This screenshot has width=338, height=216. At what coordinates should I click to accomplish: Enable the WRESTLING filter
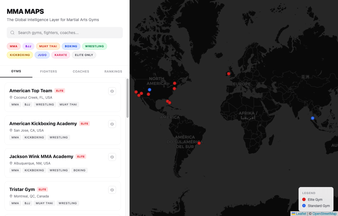[x=94, y=46]
